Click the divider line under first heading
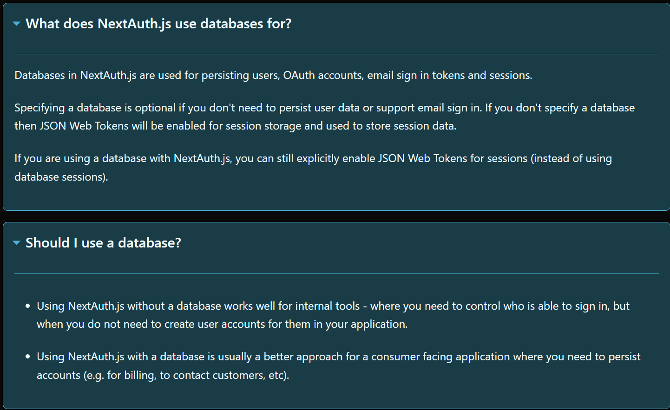 pos(336,54)
